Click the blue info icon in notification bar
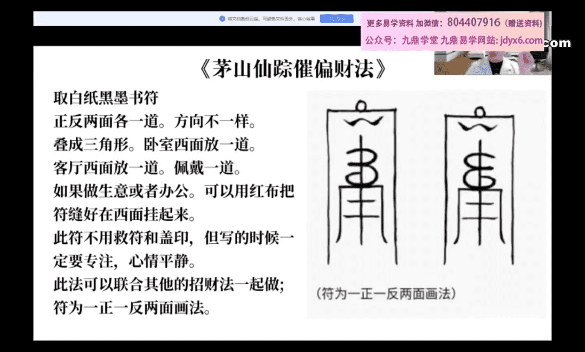The width and height of the screenshot is (585, 352). pyautogui.click(x=222, y=19)
